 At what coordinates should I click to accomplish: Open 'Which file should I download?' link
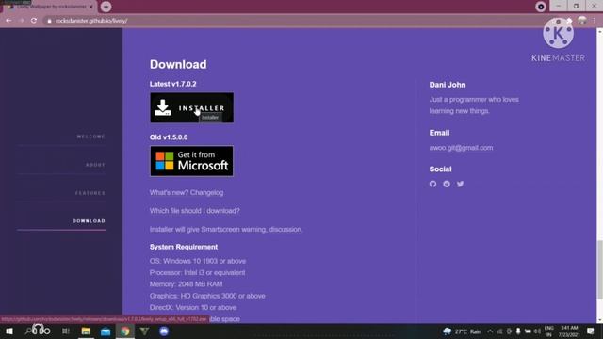(195, 211)
